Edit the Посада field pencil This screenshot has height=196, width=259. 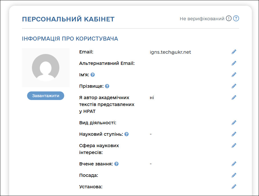234,175
